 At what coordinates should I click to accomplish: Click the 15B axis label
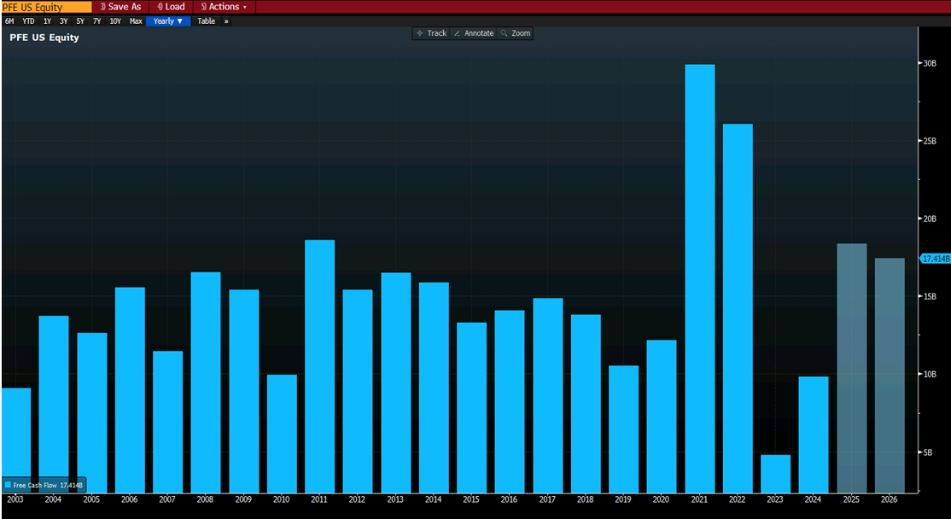click(930, 296)
